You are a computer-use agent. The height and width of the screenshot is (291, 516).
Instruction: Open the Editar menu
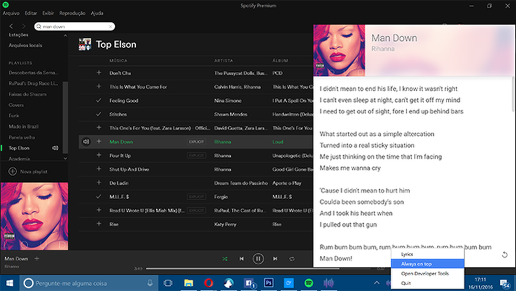31,13
